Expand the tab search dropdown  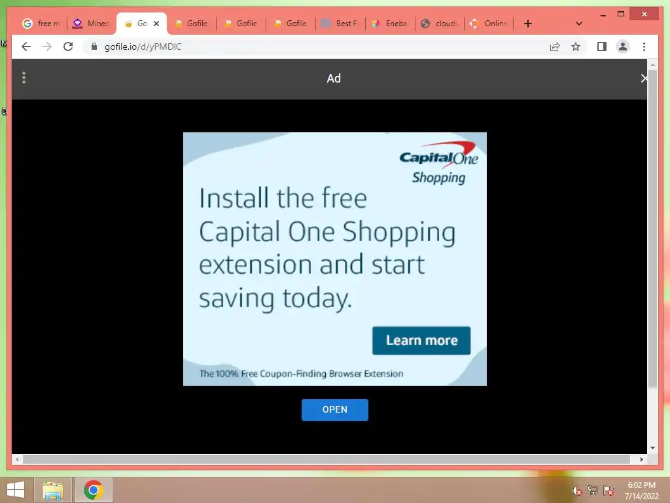click(579, 24)
